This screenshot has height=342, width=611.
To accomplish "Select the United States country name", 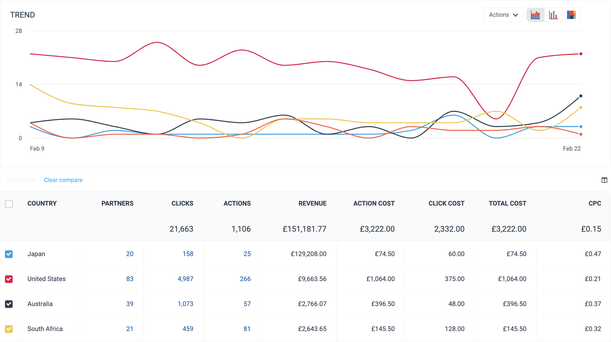I will [x=46, y=279].
